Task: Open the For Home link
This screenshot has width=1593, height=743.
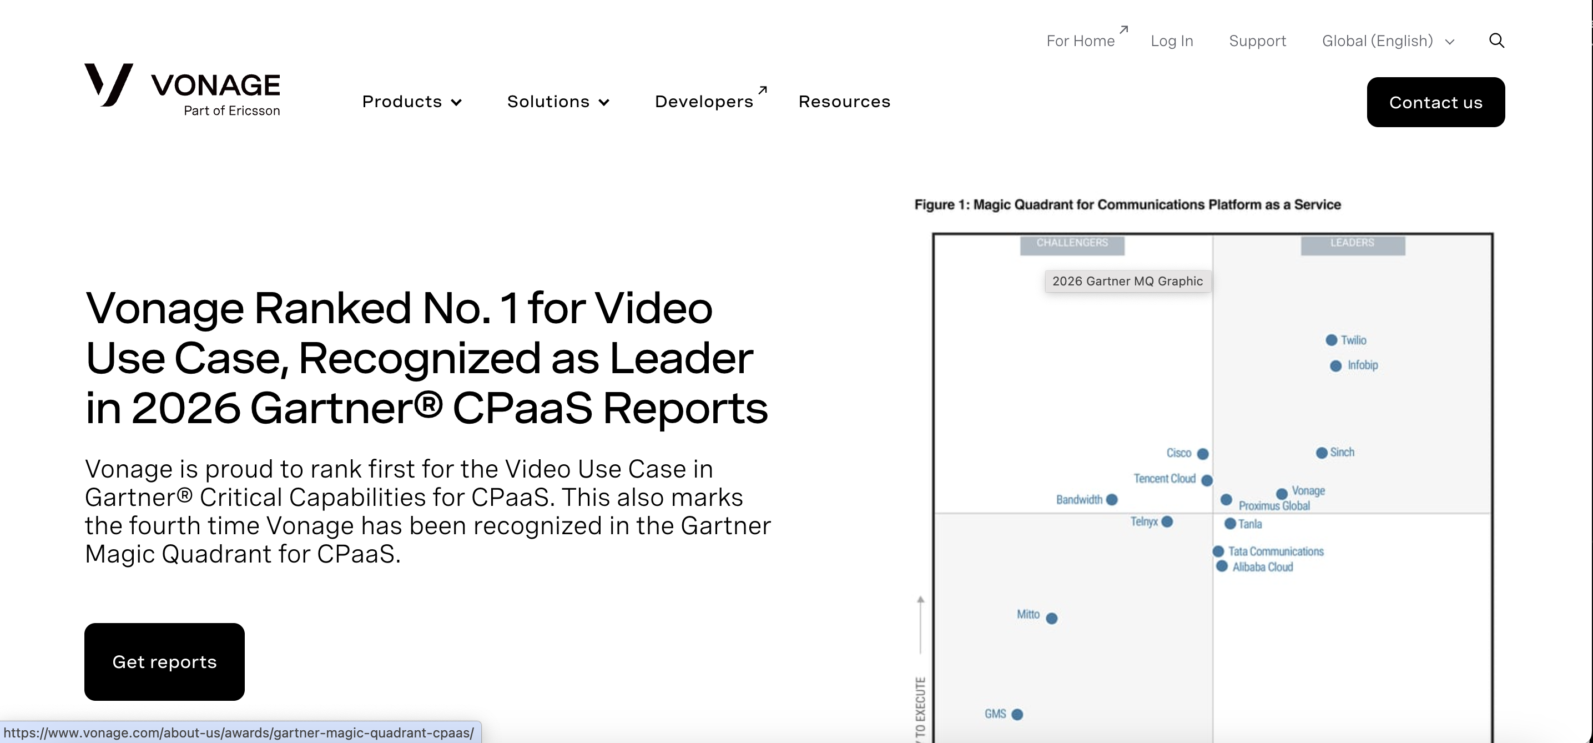Action: point(1080,41)
